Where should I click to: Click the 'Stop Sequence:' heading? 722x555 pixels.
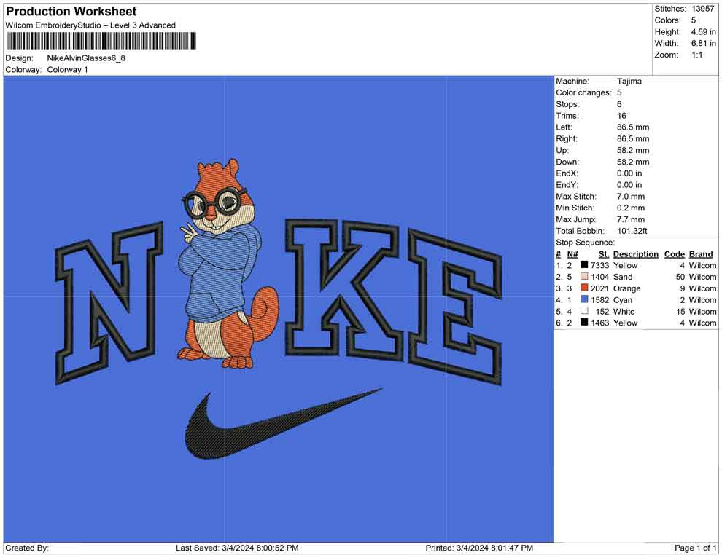point(585,243)
